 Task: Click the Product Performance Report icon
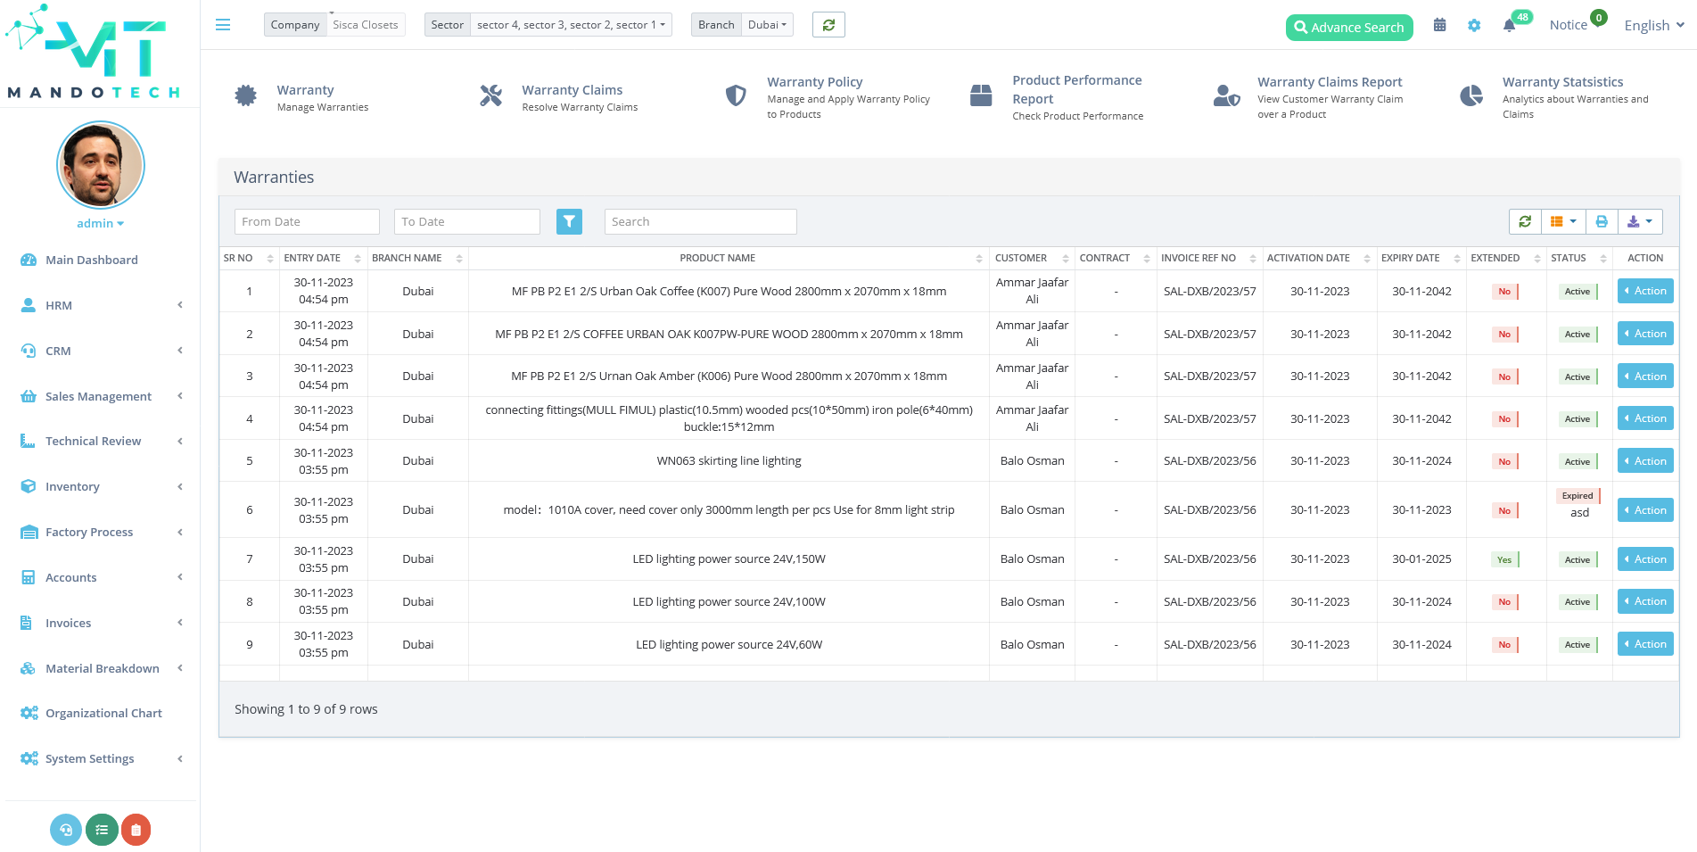click(981, 95)
